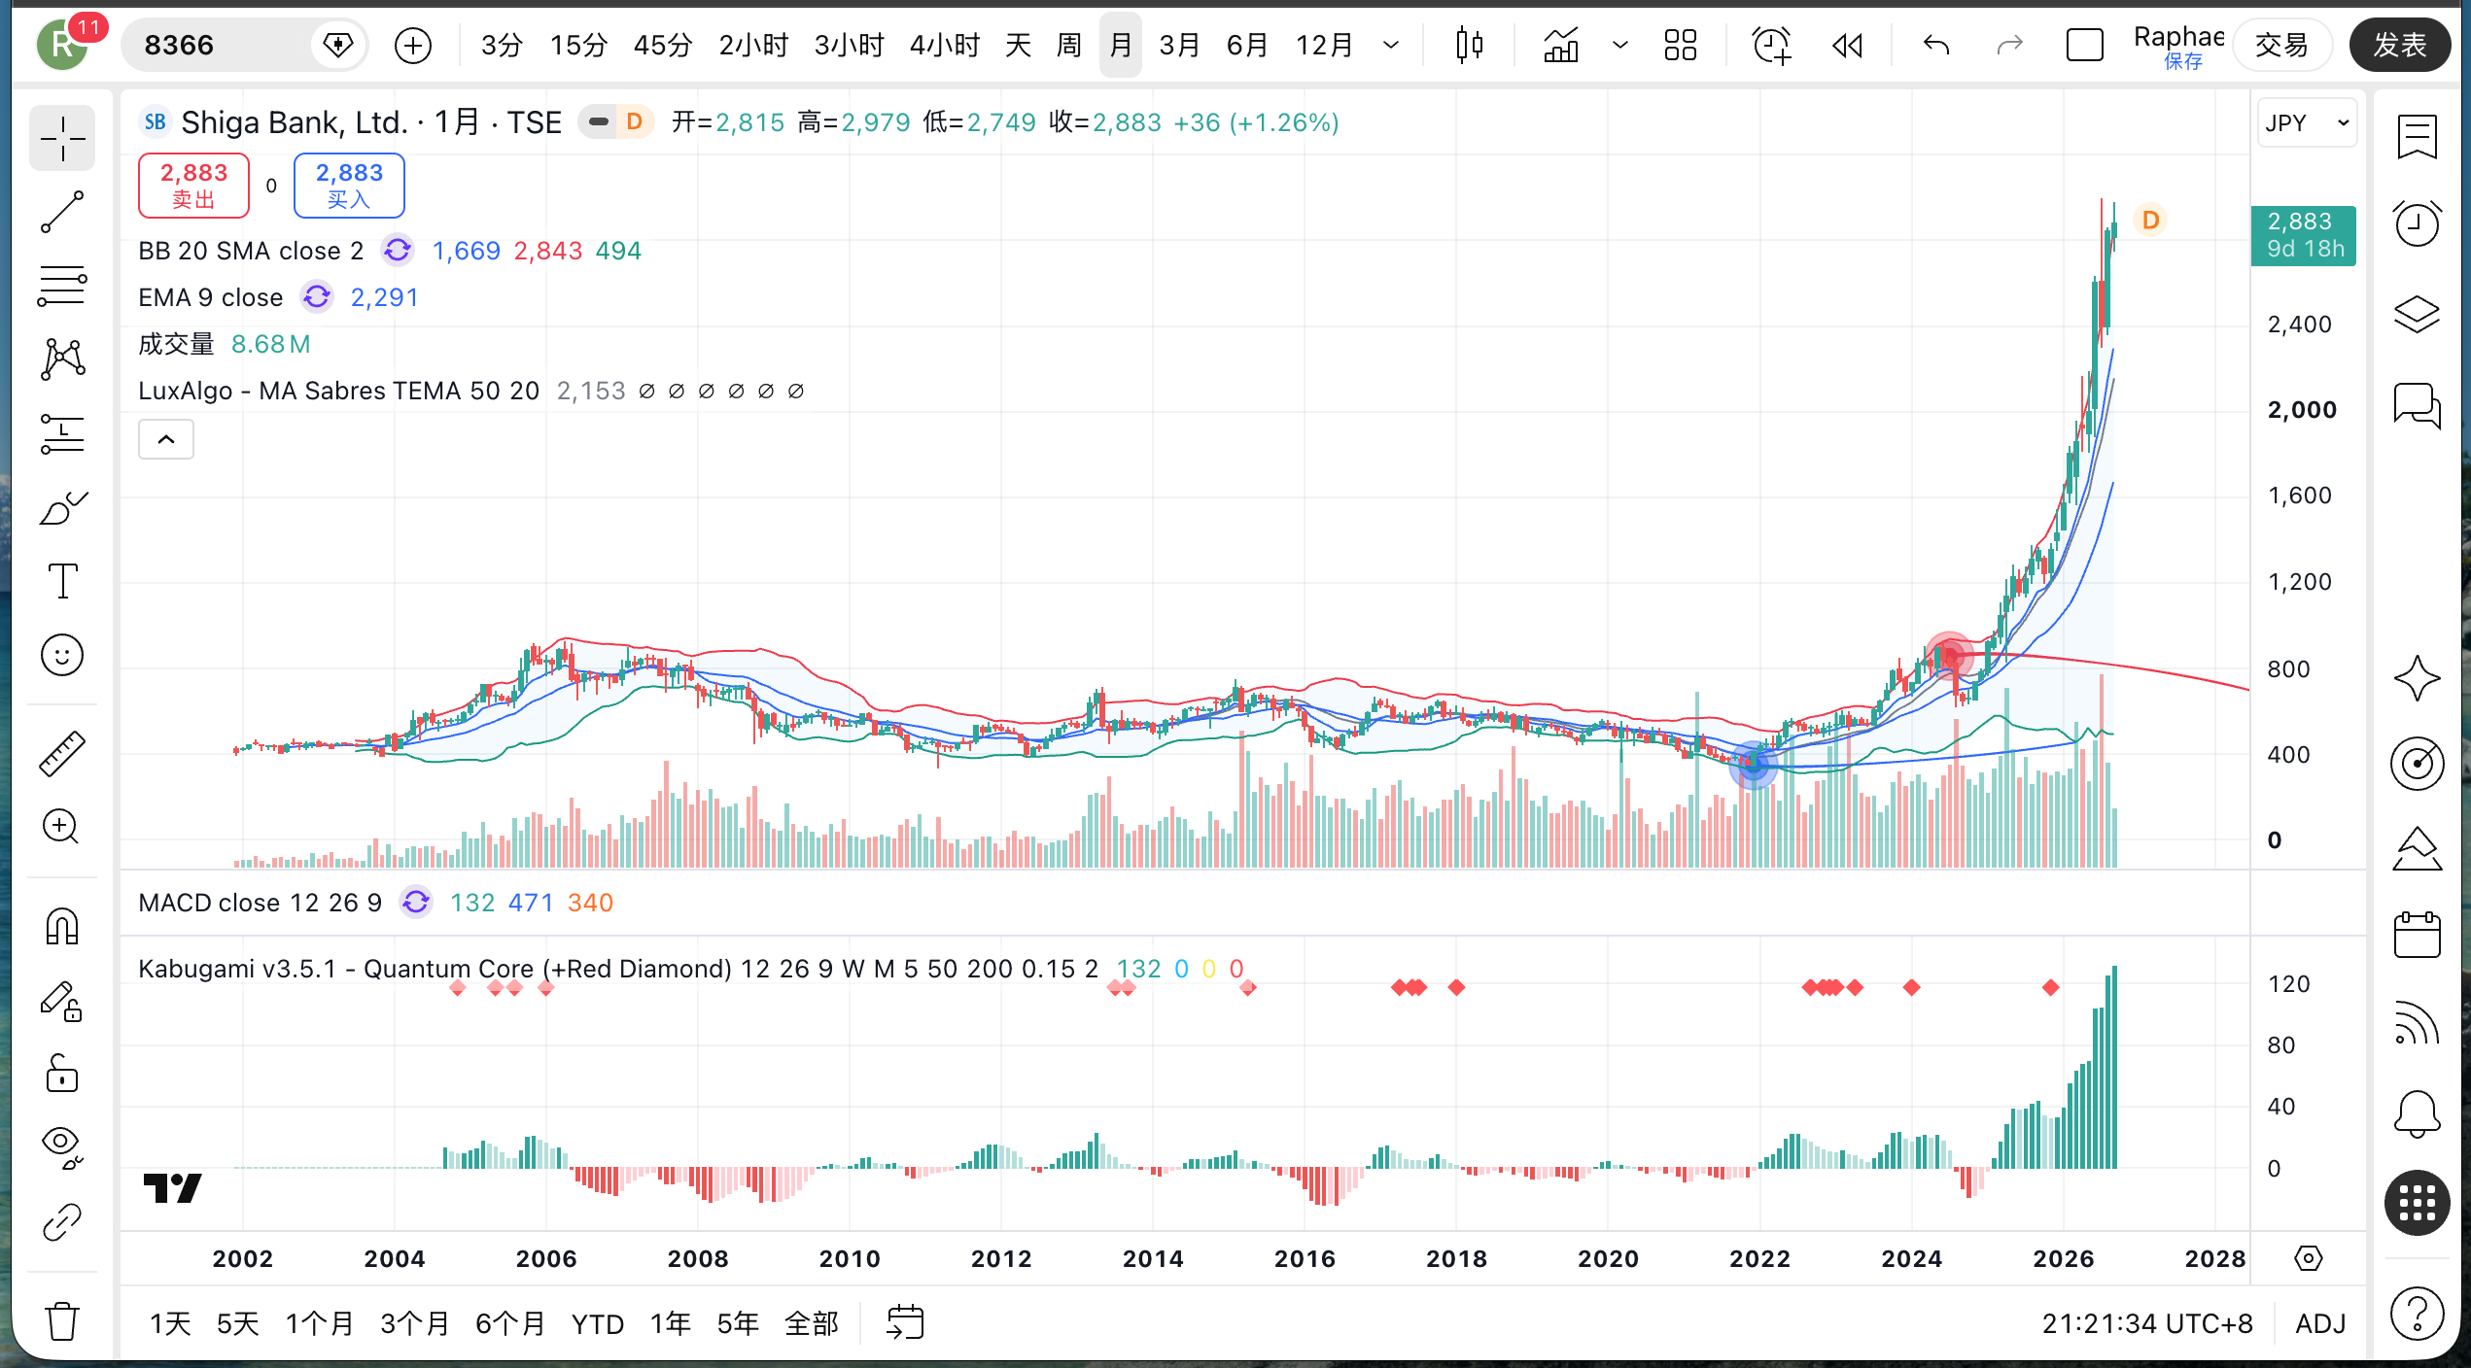Click the bar replay rewind icon

pyautogui.click(x=1847, y=45)
